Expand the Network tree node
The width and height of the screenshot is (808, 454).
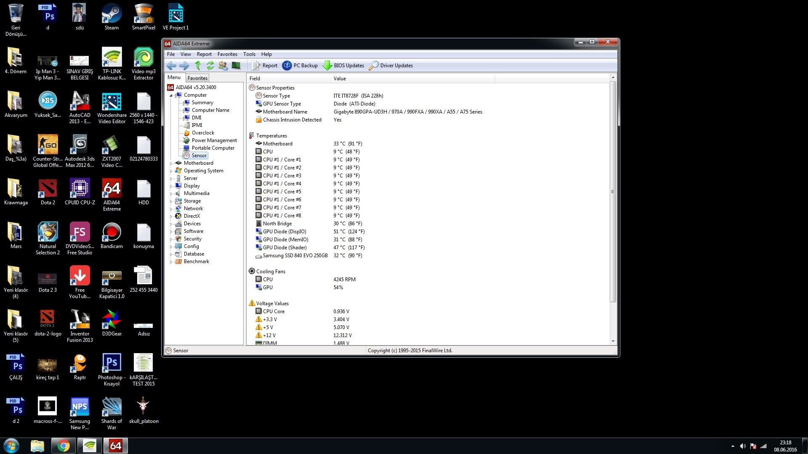[171, 209]
